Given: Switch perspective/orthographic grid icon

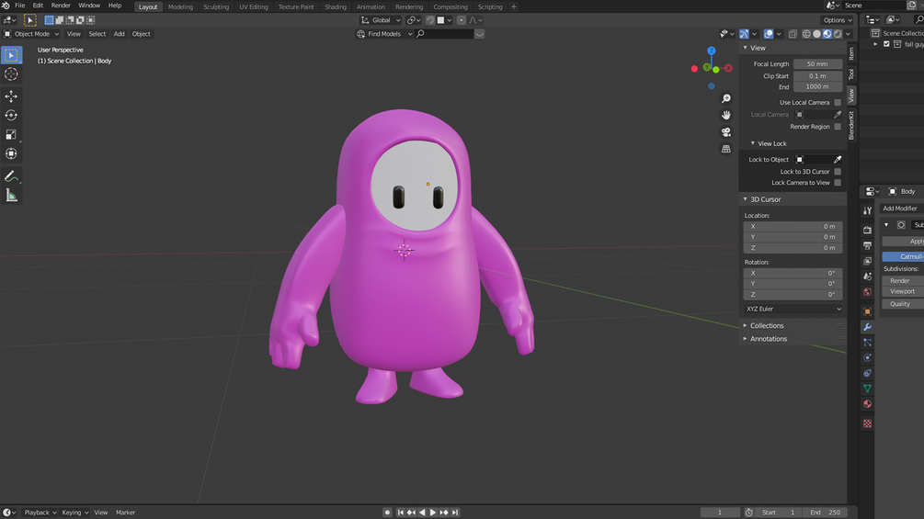Looking at the screenshot, I should pos(726,149).
